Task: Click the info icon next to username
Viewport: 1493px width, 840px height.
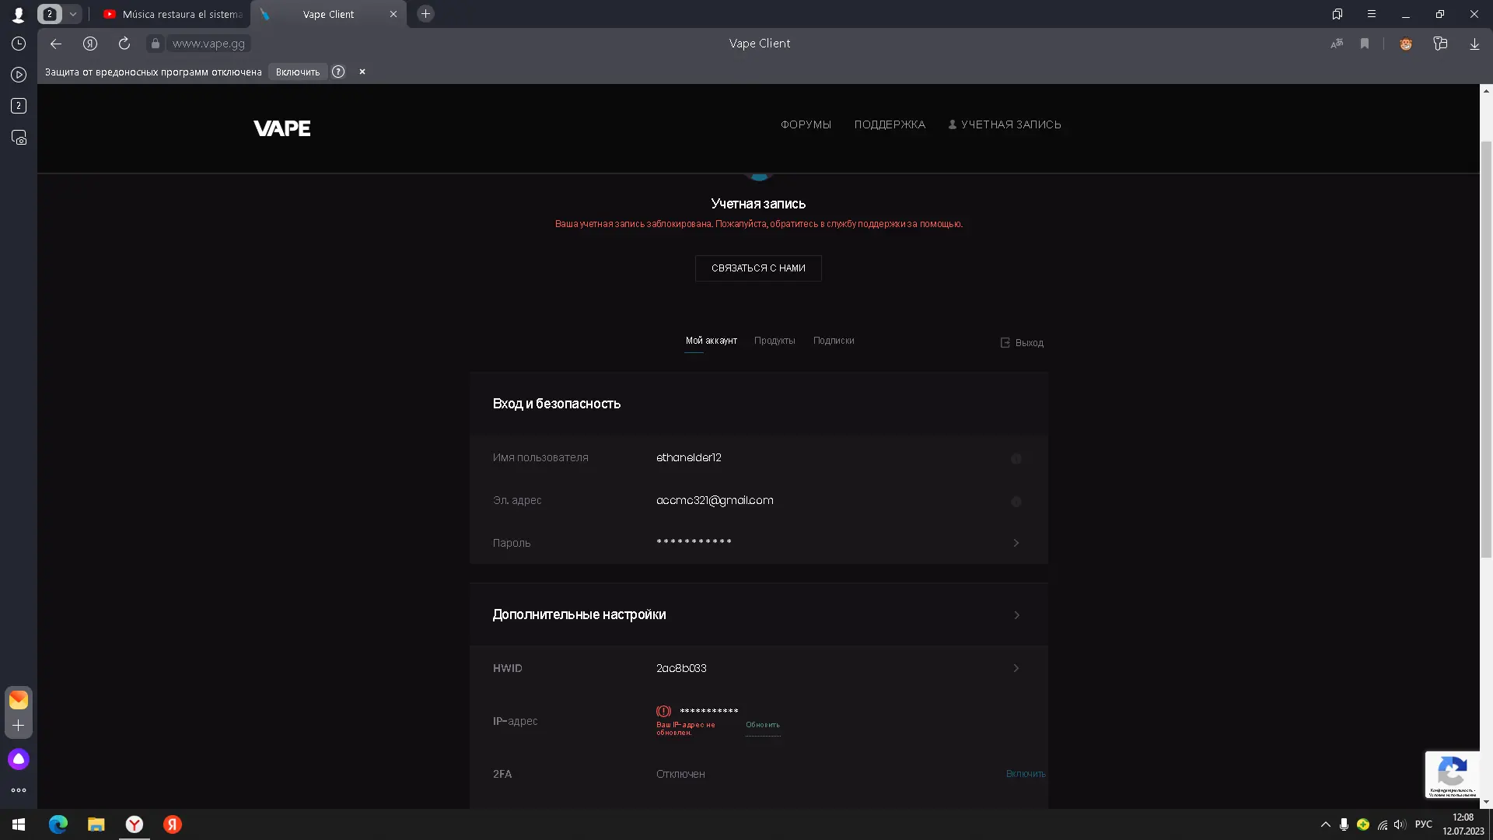Action: click(x=1016, y=459)
